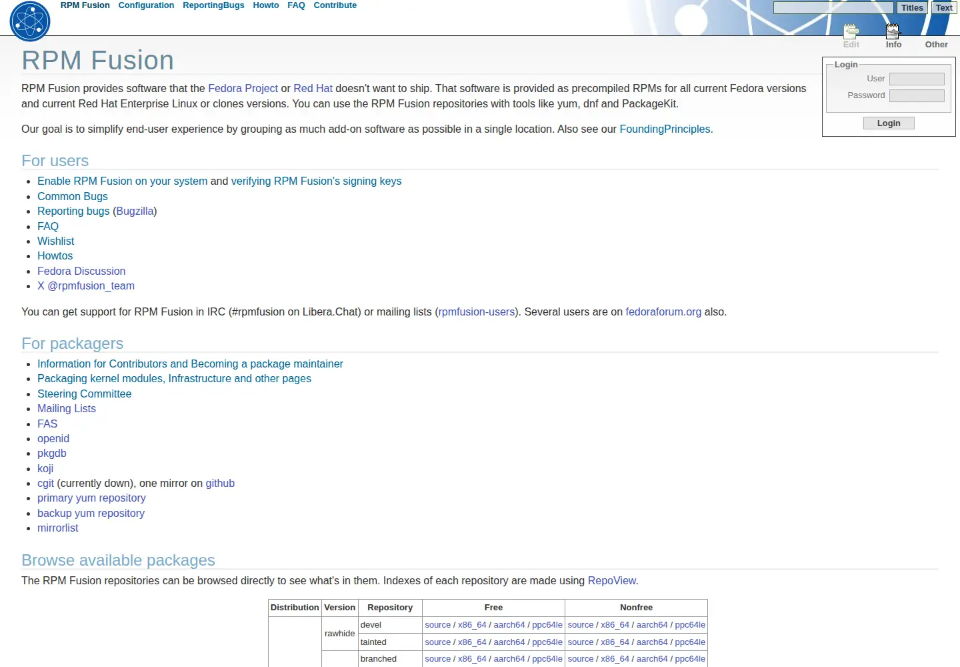
Task: Open the Fedora Discussion link
Action: (x=81, y=271)
